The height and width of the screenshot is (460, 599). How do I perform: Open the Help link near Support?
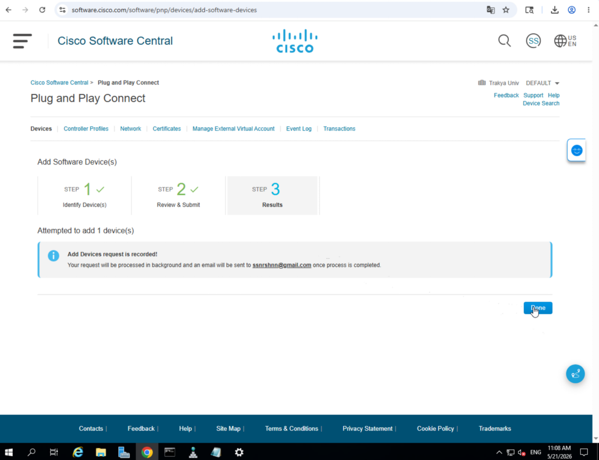coord(553,95)
